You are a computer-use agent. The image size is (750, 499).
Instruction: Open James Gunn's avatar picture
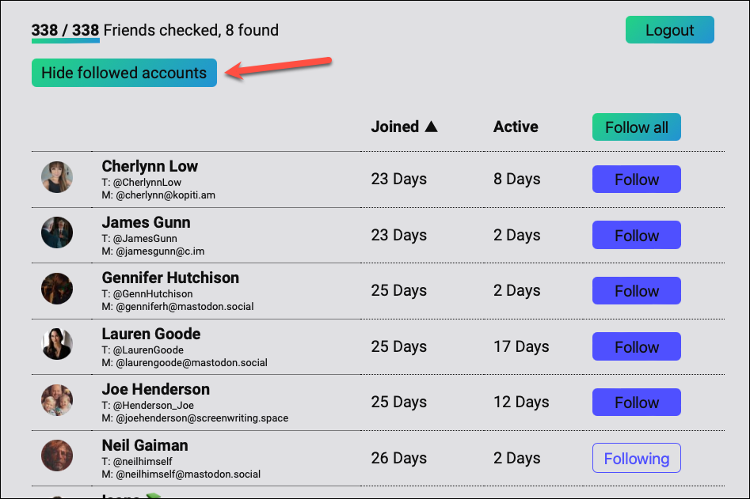tap(57, 232)
